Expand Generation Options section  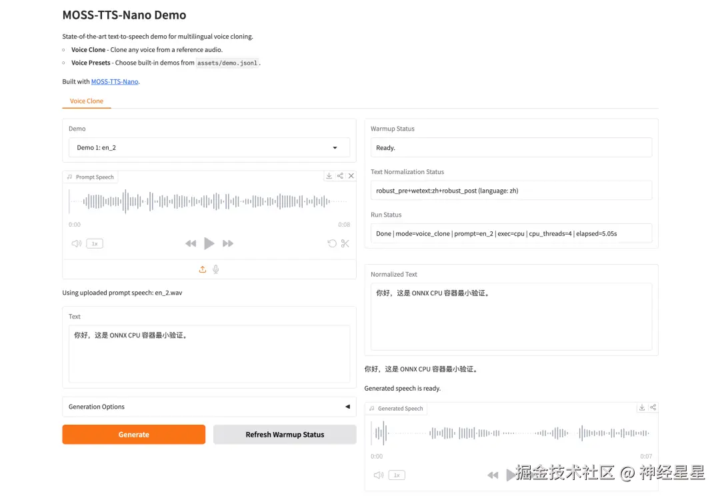[209, 407]
